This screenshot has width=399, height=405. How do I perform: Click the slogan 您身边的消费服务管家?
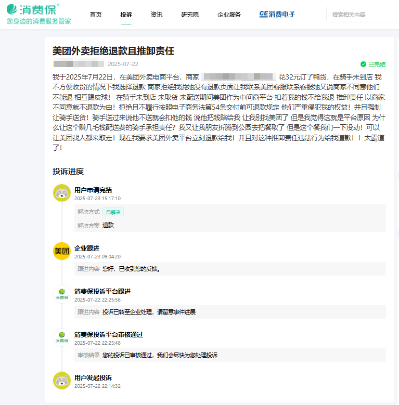pos(39,21)
